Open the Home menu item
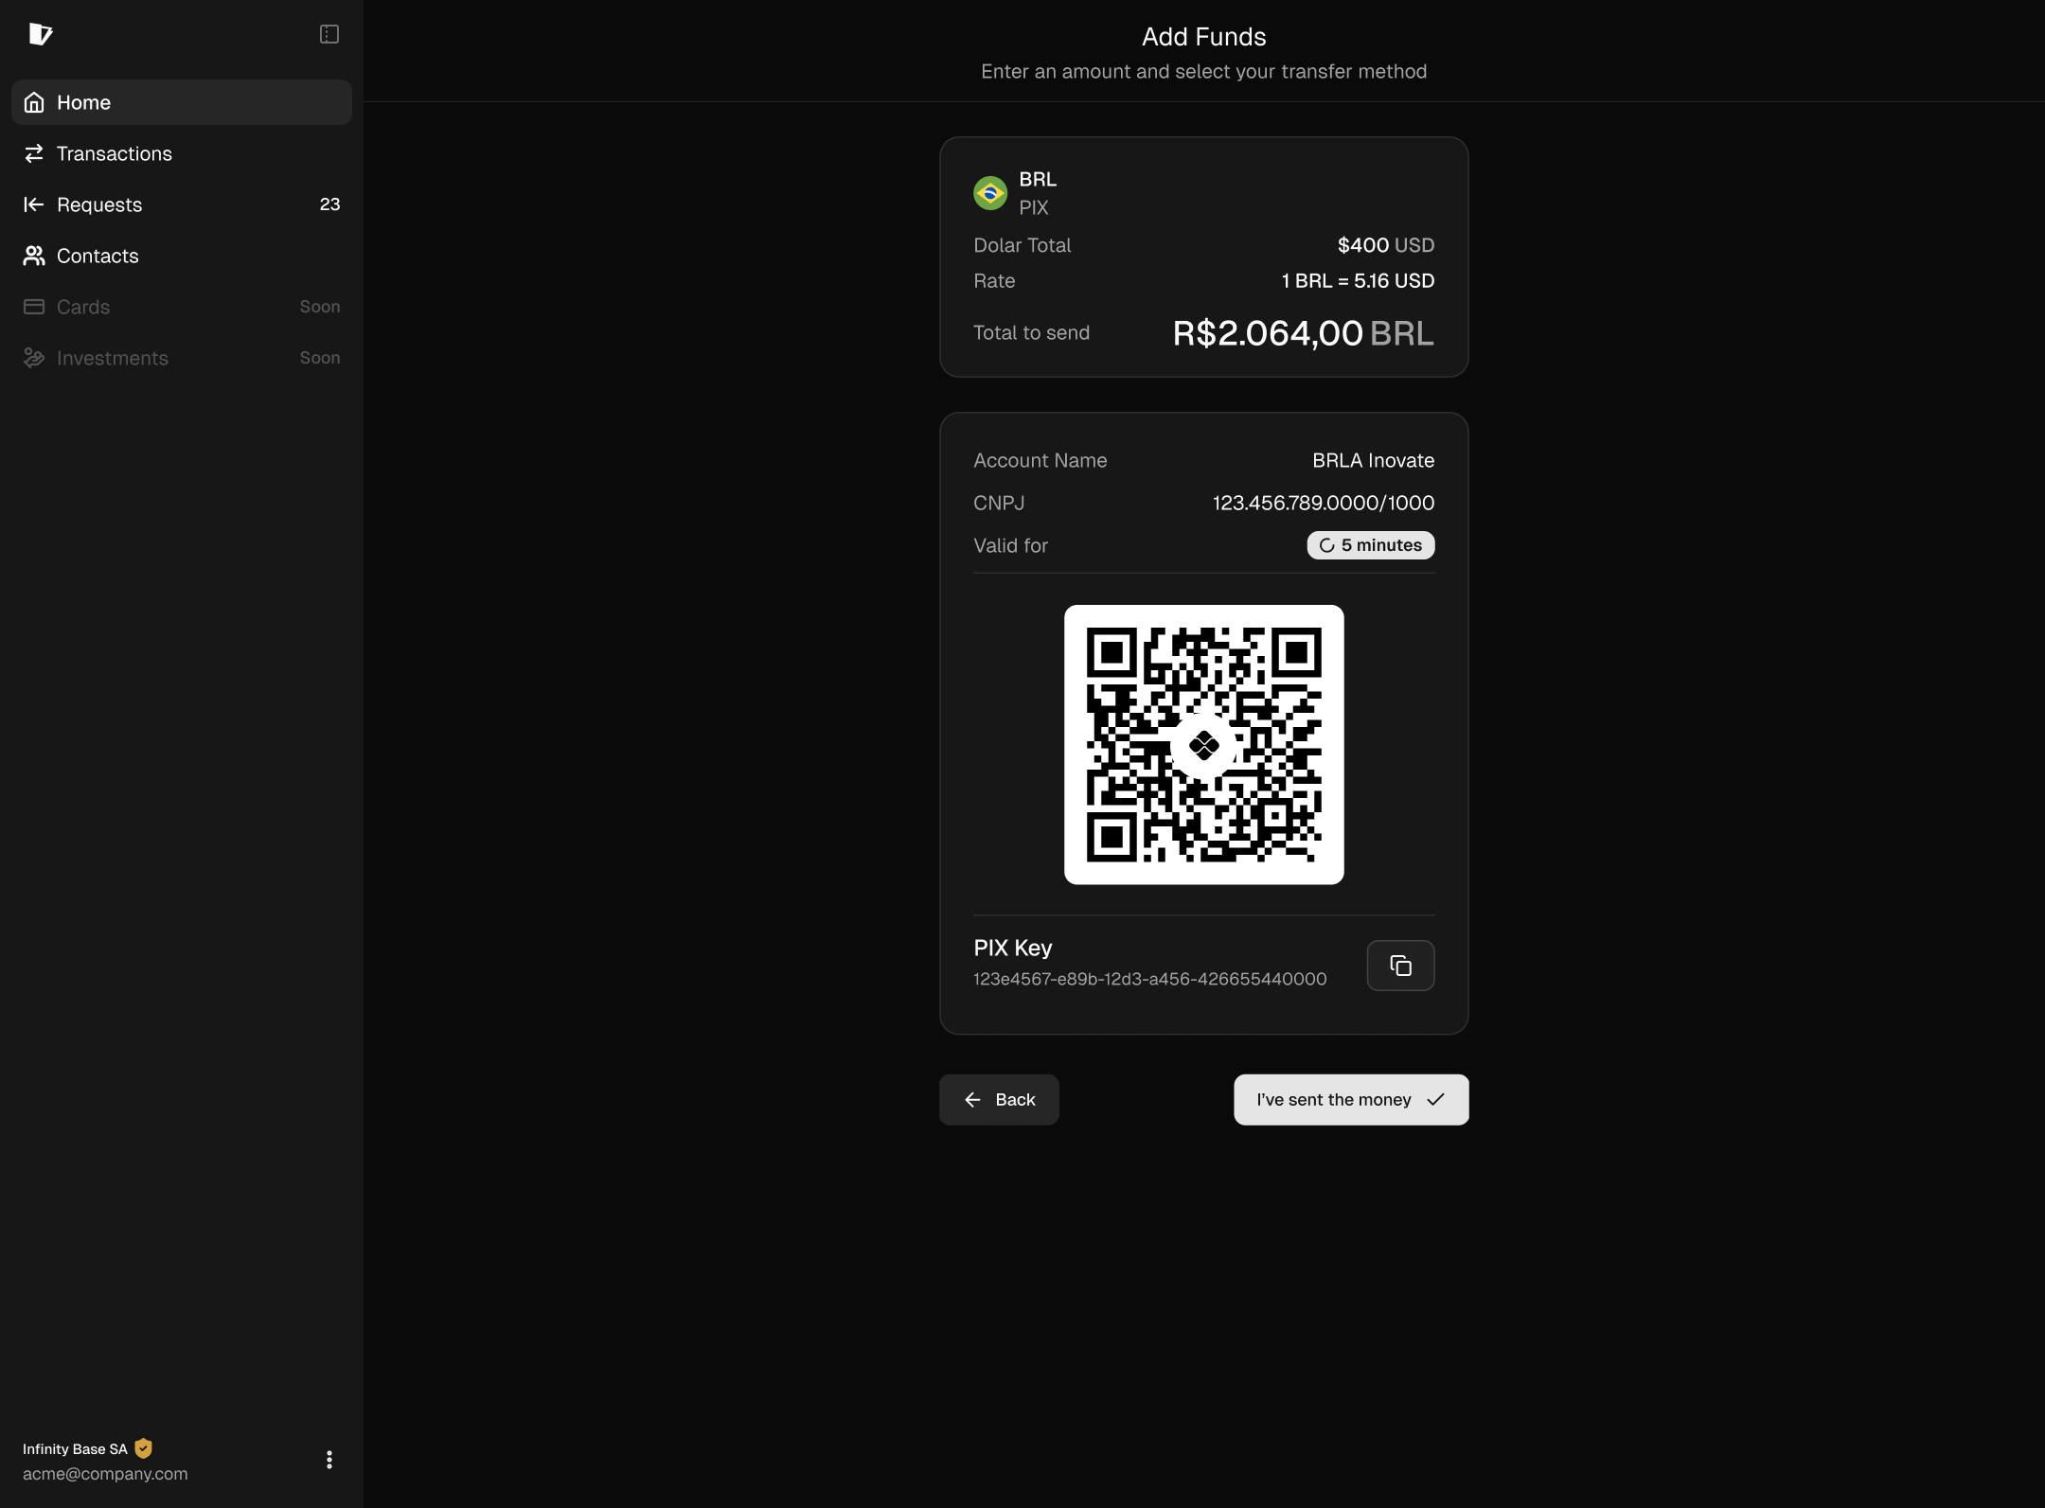 pos(182,102)
